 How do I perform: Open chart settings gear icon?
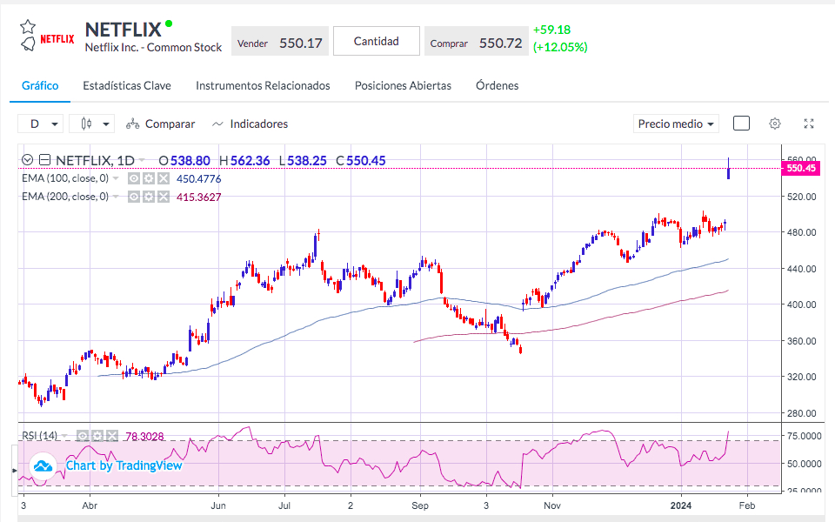775,124
